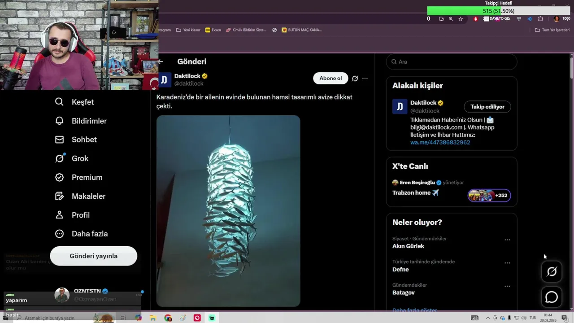Click the @daktilock handle under post author
Screen dimensions: 574x323
pos(189,83)
